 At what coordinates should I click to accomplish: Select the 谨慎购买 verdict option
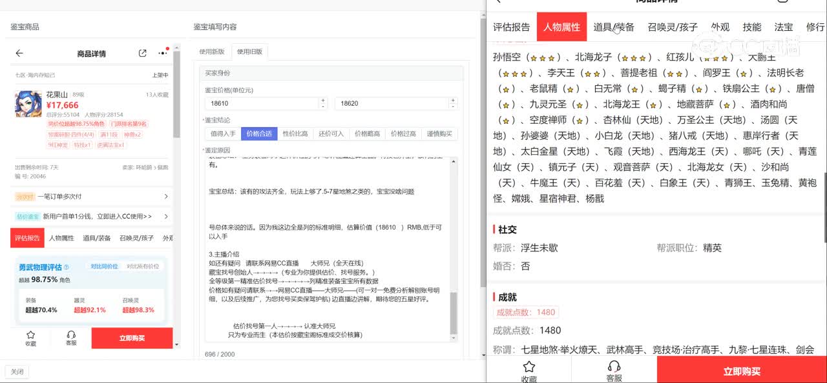(x=439, y=134)
